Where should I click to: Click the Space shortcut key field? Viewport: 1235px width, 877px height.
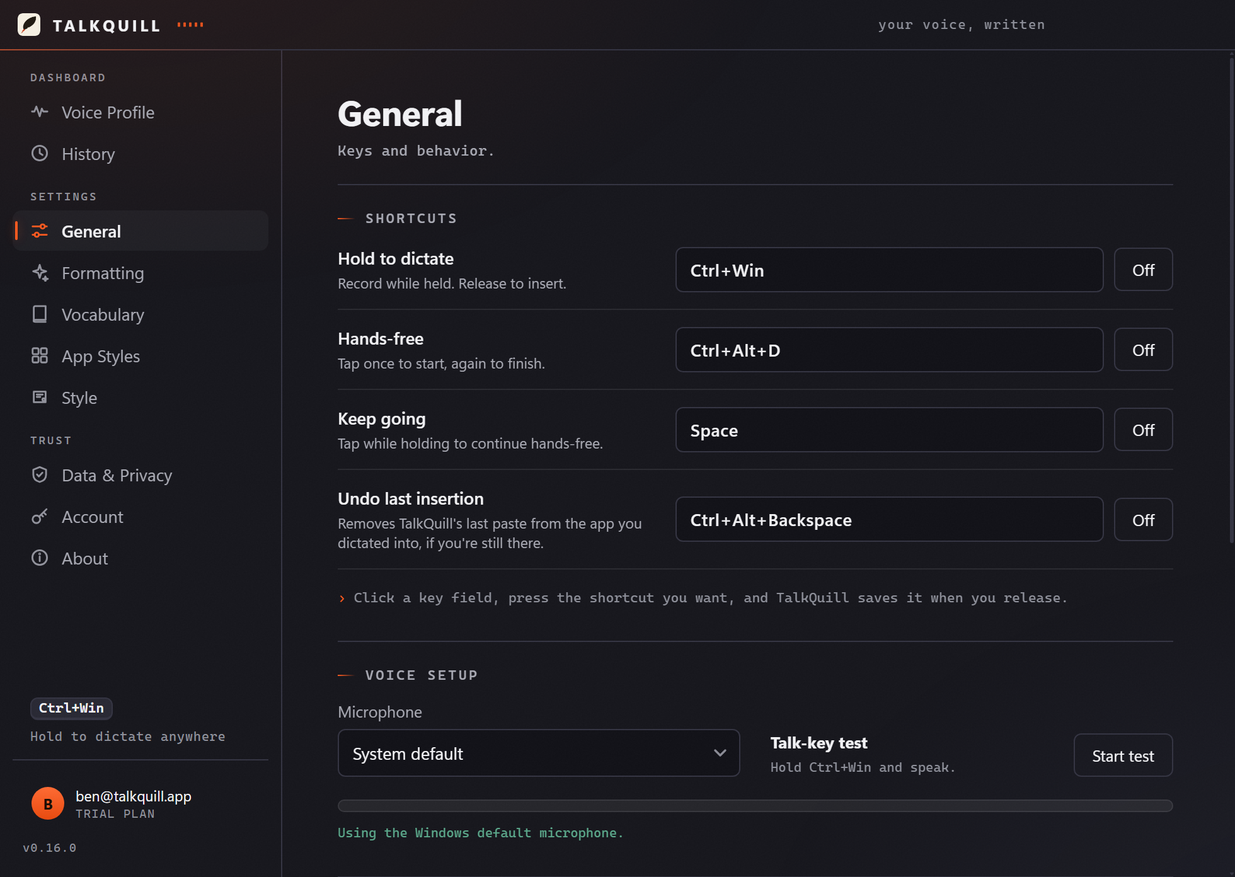click(x=889, y=430)
